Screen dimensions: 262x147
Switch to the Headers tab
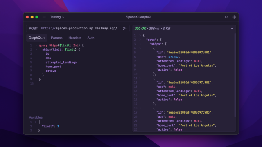pyautogui.click(x=75, y=38)
